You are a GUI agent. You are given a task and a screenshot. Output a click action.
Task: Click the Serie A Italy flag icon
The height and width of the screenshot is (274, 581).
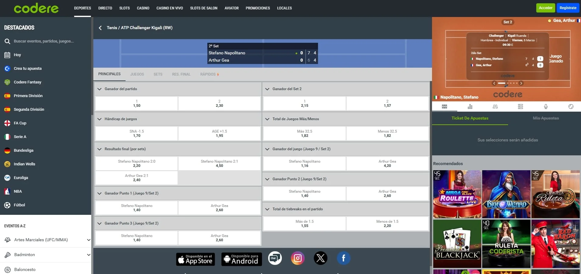(7, 137)
